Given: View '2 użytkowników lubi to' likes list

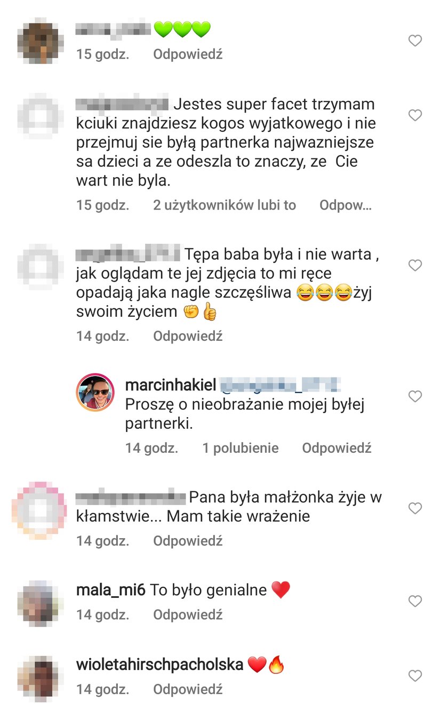Looking at the screenshot, I should (x=225, y=205).
